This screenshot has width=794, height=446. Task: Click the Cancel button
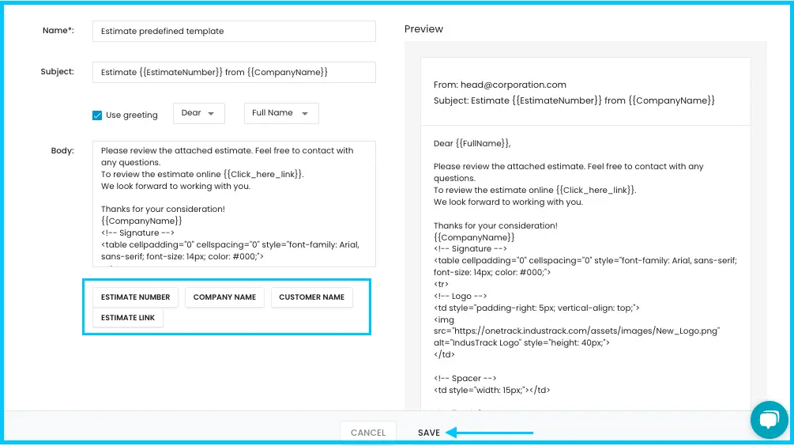[x=368, y=433]
